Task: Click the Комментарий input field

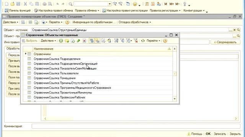Action: (x=136, y=126)
